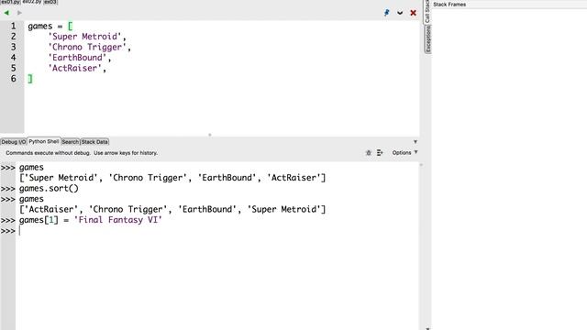
Task: Open the Debug I/O tab
Action: click(x=14, y=142)
